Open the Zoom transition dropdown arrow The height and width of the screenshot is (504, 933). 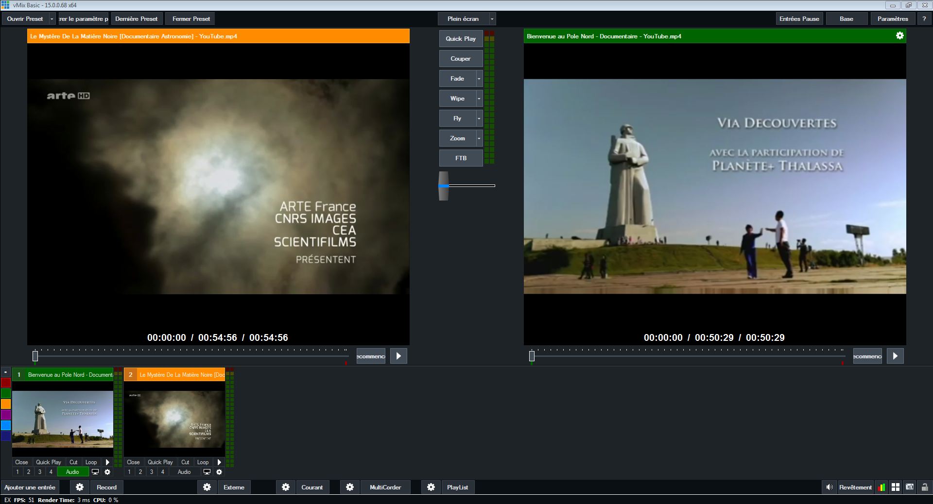click(479, 138)
